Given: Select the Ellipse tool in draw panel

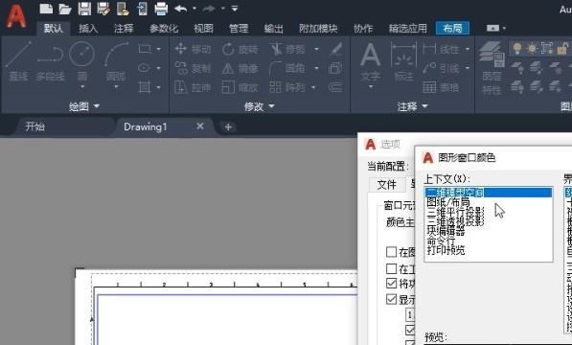Looking at the screenshot, I should pyautogui.click(x=145, y=68).
